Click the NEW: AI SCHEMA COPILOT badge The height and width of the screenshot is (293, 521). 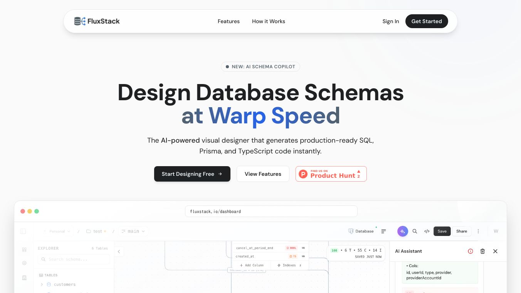coord(260,67)
